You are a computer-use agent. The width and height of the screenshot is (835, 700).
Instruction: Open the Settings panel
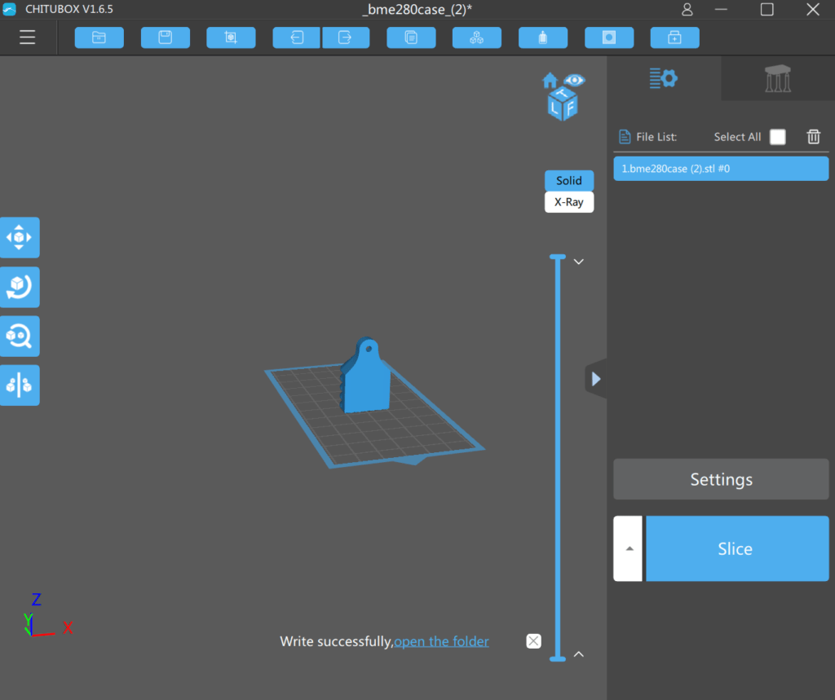point(720,479)
